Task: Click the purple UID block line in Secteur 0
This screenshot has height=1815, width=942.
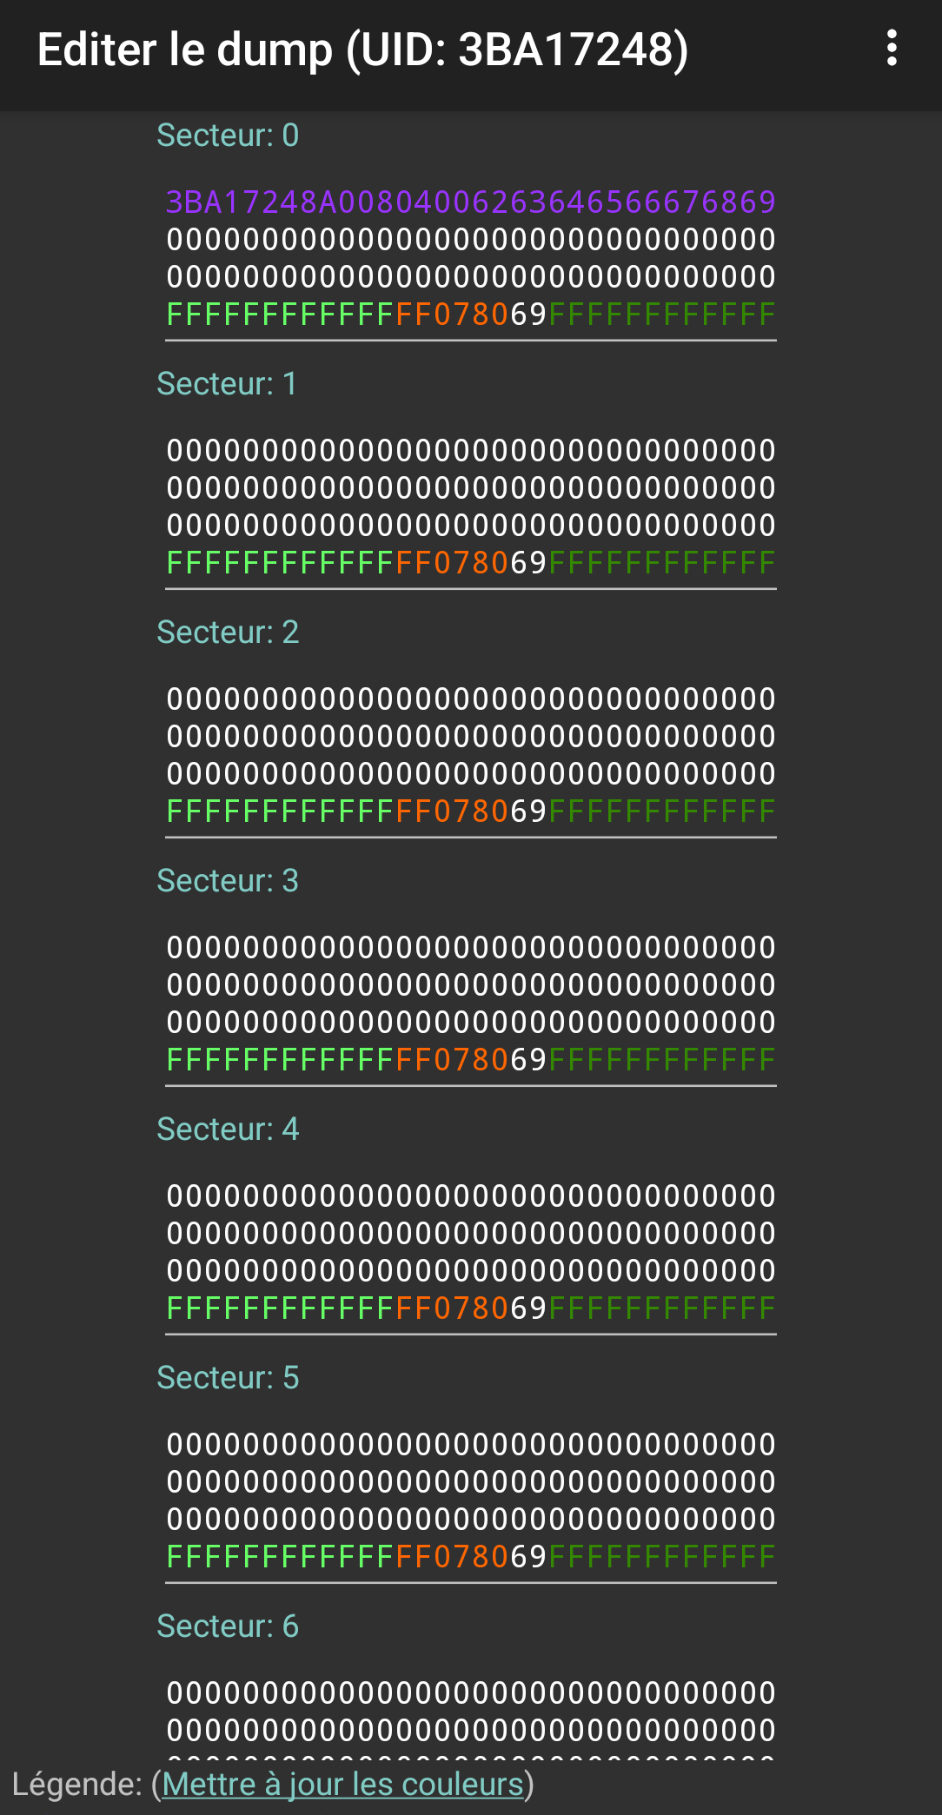Action: point(470,202)
